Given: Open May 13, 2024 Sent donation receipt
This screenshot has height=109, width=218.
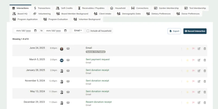Looking at the screenshot, I should tap(97, 91).
